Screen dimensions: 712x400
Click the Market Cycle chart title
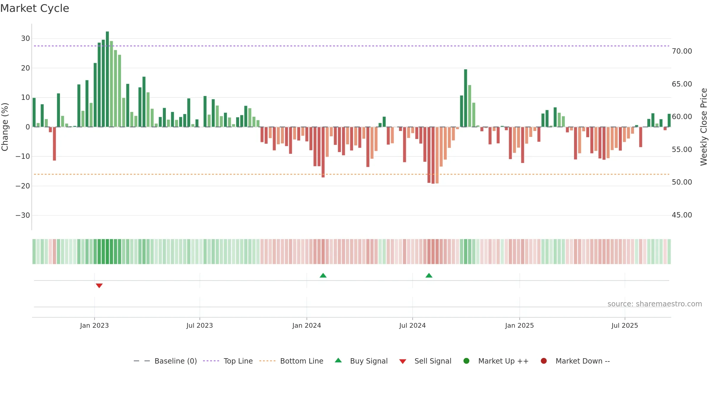click(x=35, y=8)
